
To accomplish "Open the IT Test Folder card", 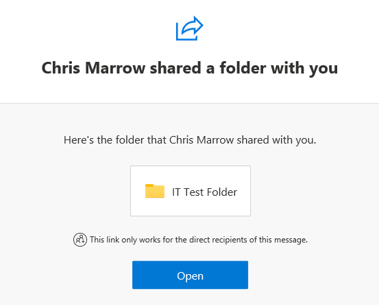I will [x=191, y=191].
